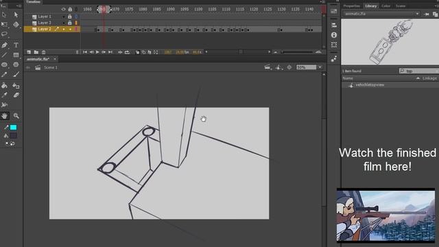Select the Text tool
The width and height of the screenshot is (439, 247).
coord(16,45)
